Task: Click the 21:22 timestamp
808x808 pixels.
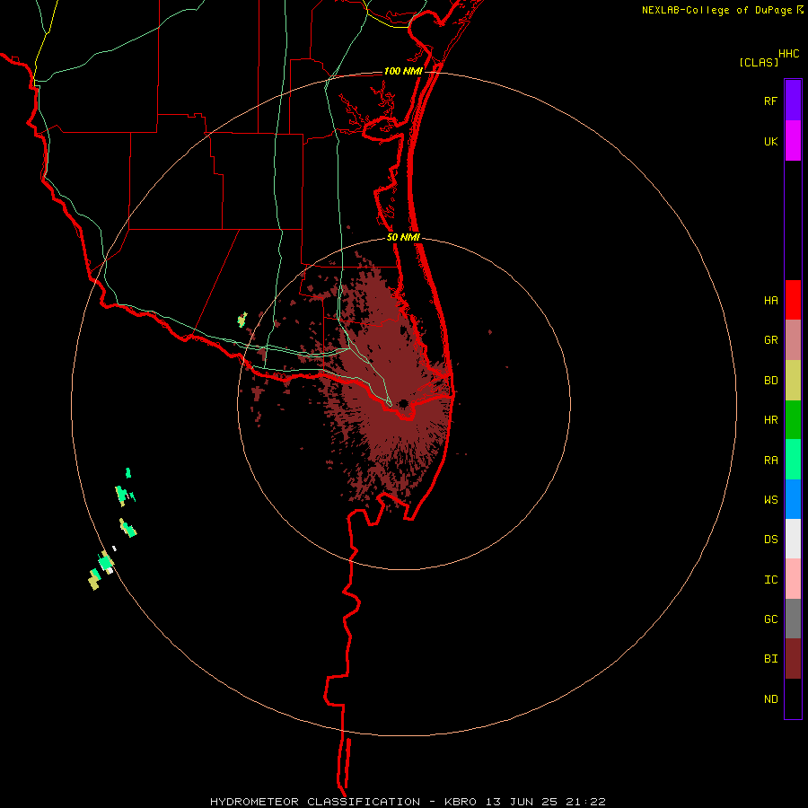Action: coord(587,802)
